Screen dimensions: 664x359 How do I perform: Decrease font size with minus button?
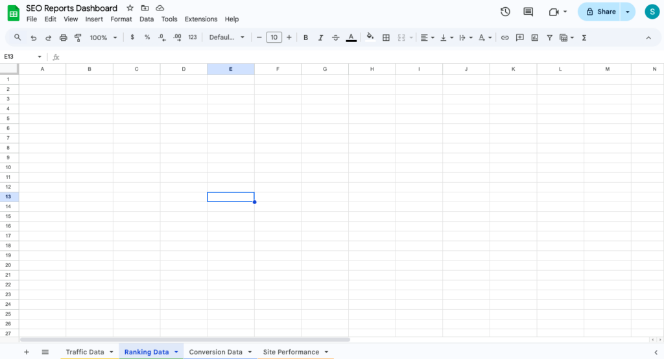[259, 37]
